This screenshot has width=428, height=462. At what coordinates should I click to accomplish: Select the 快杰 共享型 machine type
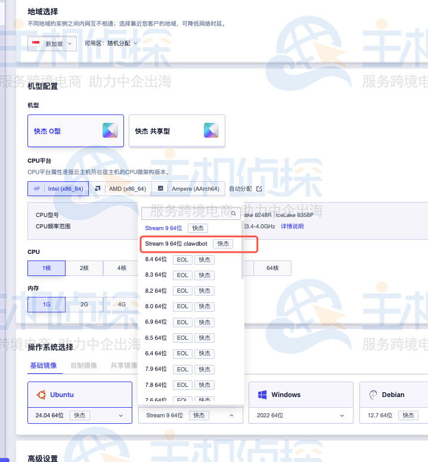pos(176,131)
